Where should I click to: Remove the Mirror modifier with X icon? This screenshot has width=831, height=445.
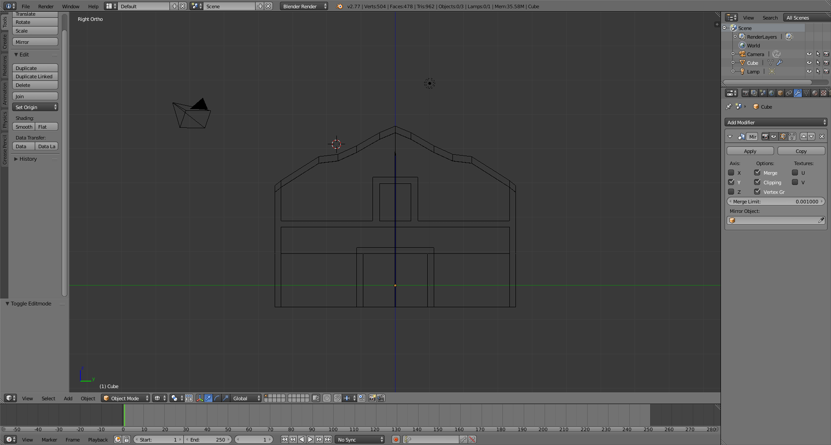click(x=821, y=136)
